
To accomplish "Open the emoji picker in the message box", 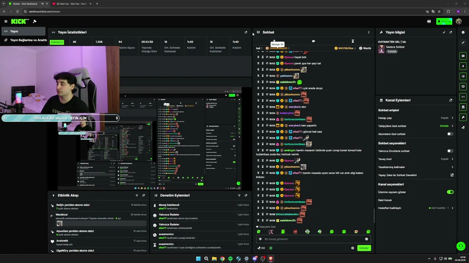I will coord(366,239).
